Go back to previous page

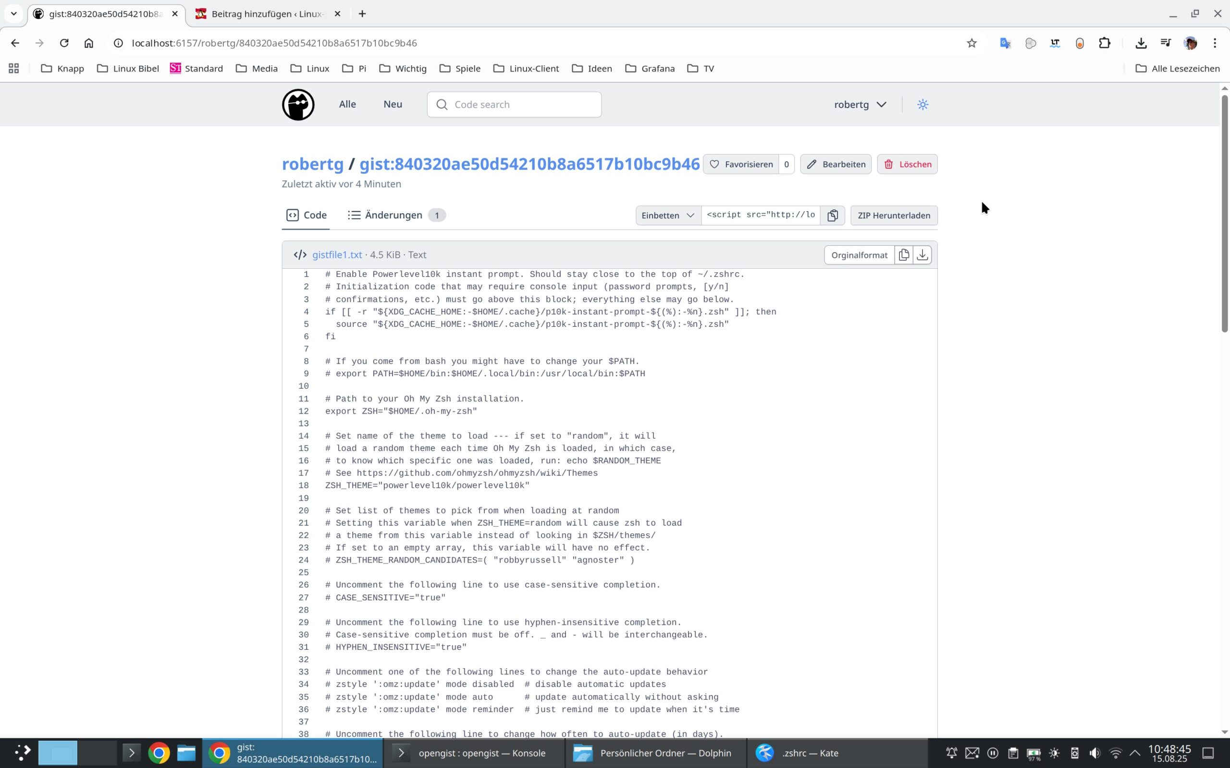[x=15, y=43]
